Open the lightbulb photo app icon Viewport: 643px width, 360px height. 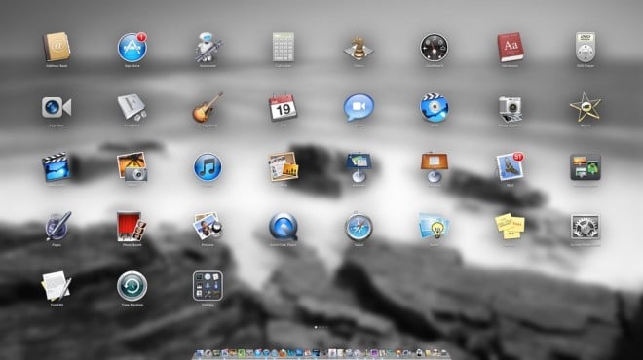tap(434, 227)
